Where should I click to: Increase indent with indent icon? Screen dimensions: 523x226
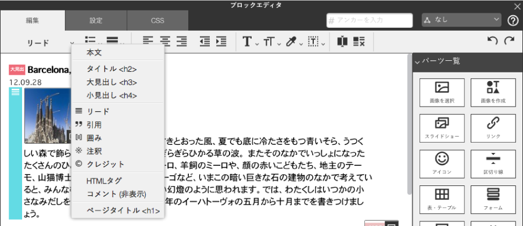(221, 42)
